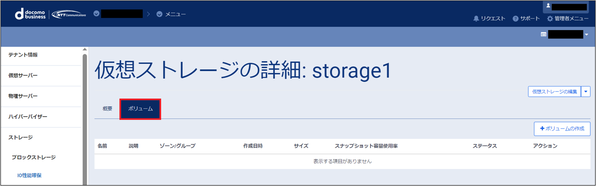This screenshot has width=596, height=186.
Task: Open the 管理者メニュー gear menu
Action: point(568,19)
